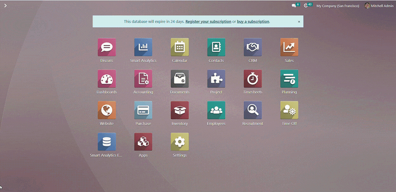
Task: Launch the Website globe icon
Action: click(107, 110)
